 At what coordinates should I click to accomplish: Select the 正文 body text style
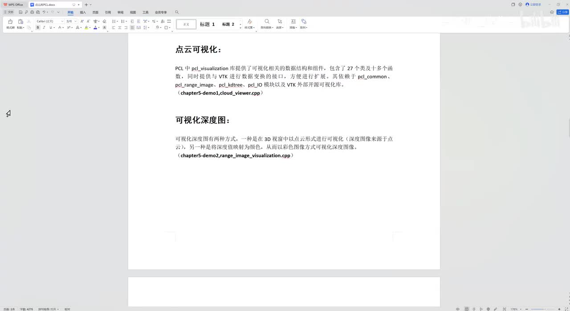(186, 24)
